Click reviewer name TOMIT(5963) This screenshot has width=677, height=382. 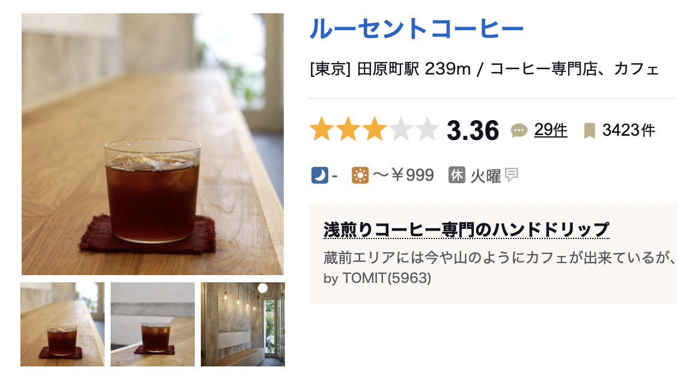pos(387,278)
